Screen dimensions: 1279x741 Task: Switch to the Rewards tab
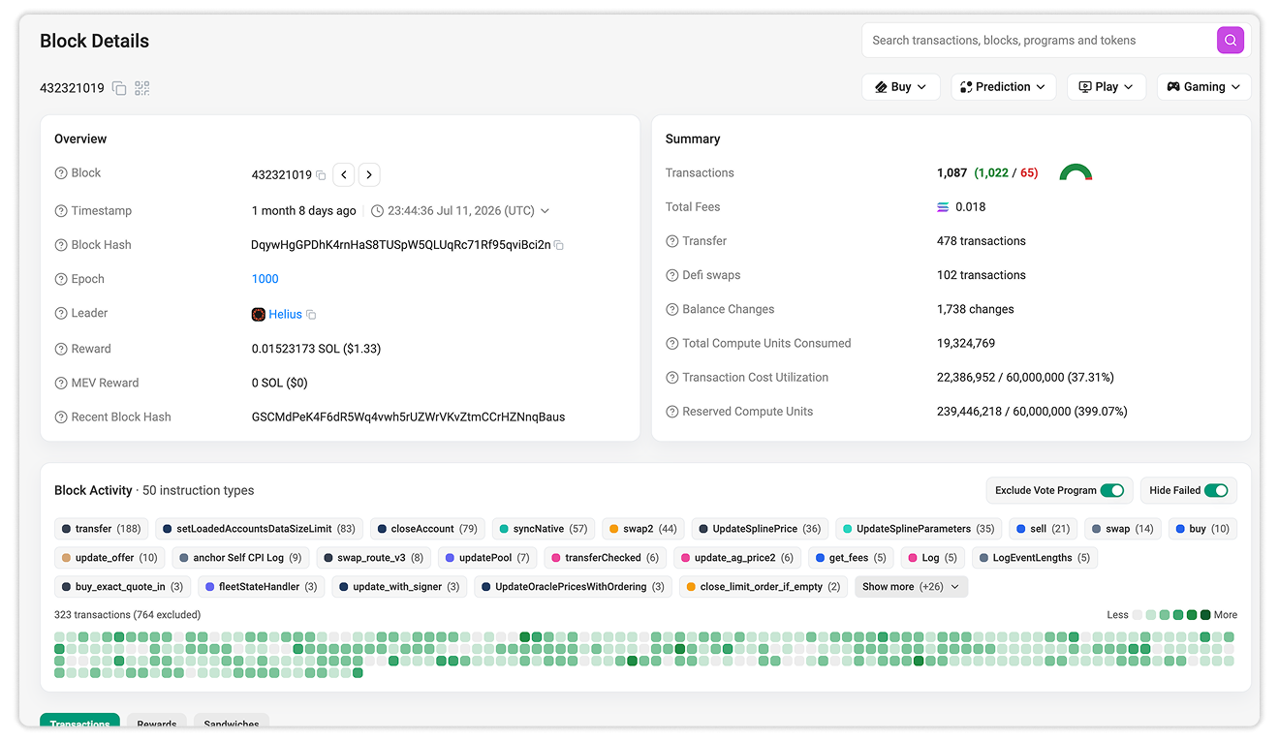157,722
